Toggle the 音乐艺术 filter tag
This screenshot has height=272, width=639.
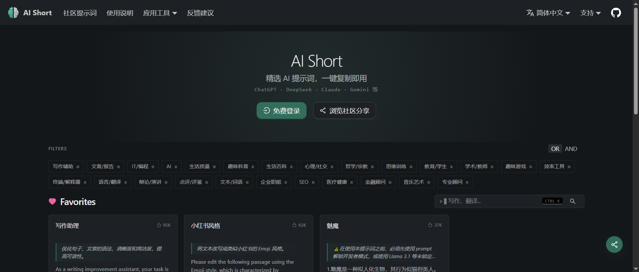pos(417,182)
